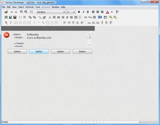Toggle the grid icon
Image resolution: width=160 pixels, height=125 pixels.
(x=20, y=17)
